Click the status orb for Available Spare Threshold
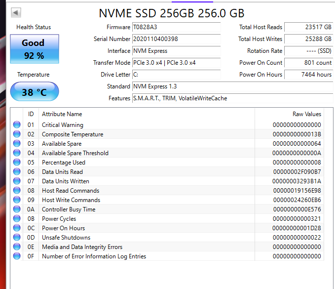Image resolution: width=335 pixels, height=289 pixels. click(x=17, y=153)
